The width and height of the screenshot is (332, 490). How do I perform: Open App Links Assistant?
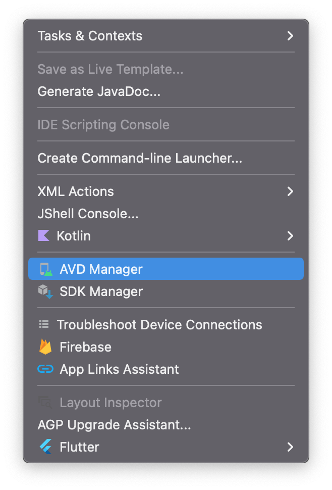166,369
